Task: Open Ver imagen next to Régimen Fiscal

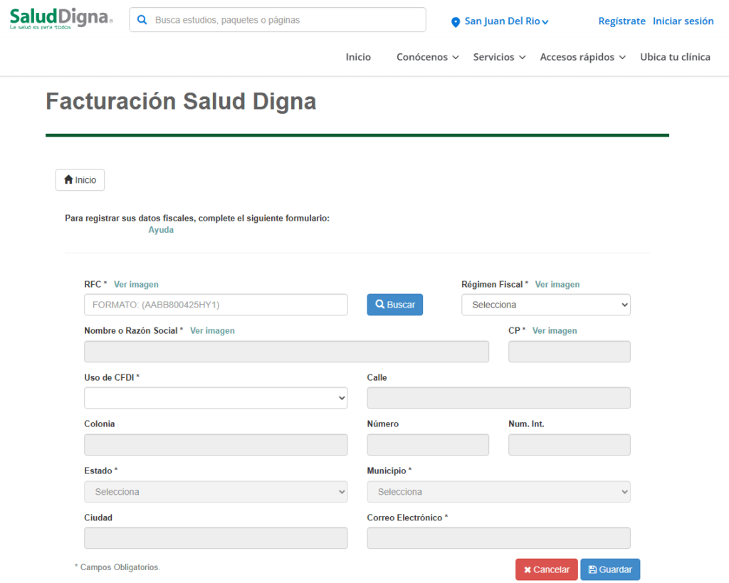Action: click(x=557, y=284)
